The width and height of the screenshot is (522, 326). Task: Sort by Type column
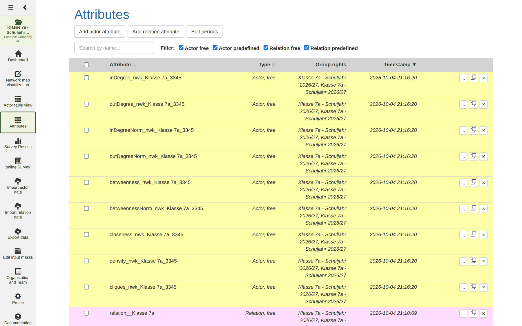click(x=267, y=65)
